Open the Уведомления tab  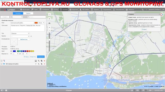[106, 9]
